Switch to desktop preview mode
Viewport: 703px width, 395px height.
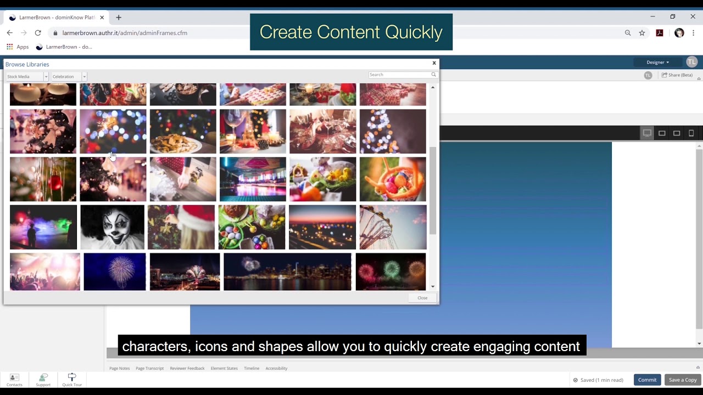(x=647, y=133)
